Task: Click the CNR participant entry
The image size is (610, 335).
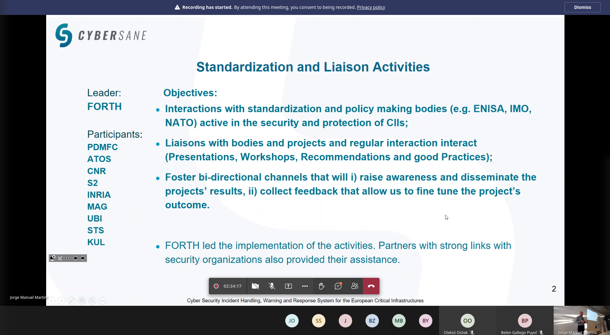Action: tap(96, 171)
